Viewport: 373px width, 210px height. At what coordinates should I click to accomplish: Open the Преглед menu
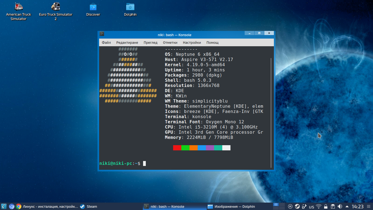pyautogui.click(x=150, y=43)
